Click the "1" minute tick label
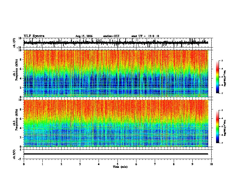This screenshot has width=238, height=184. point(42,164)
